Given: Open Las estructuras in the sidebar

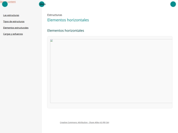Looking at the screenshot, I should click(x=11, y=15).
